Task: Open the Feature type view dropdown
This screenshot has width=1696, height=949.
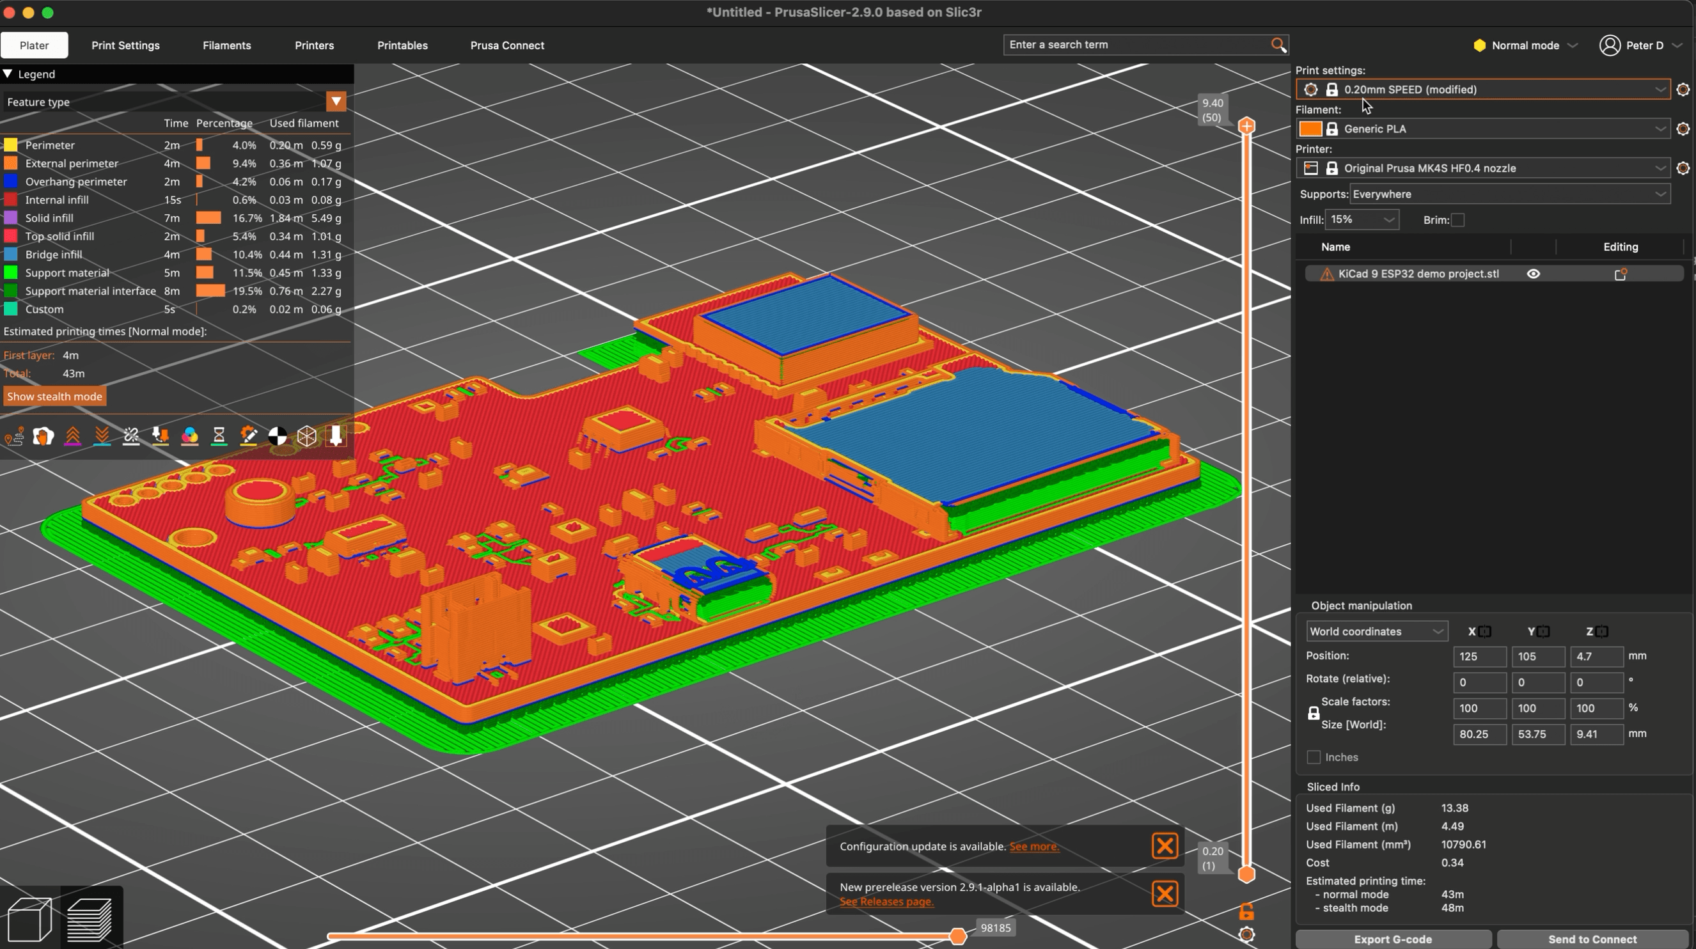Action: 336,102
